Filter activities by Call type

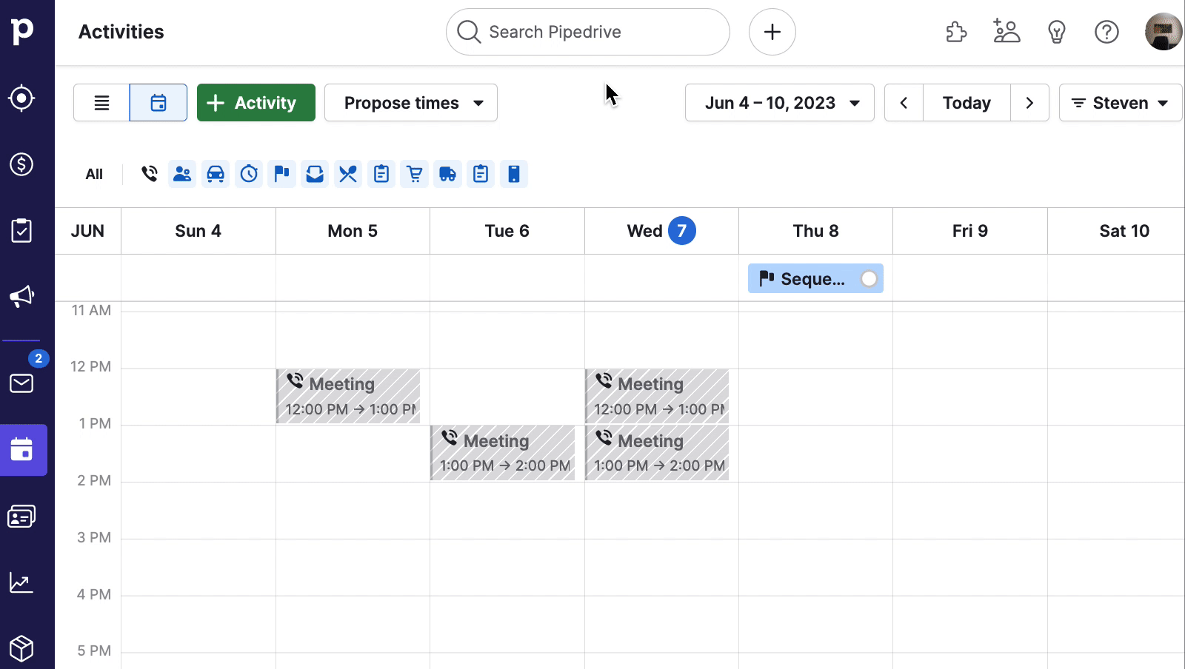click(149, 174)
